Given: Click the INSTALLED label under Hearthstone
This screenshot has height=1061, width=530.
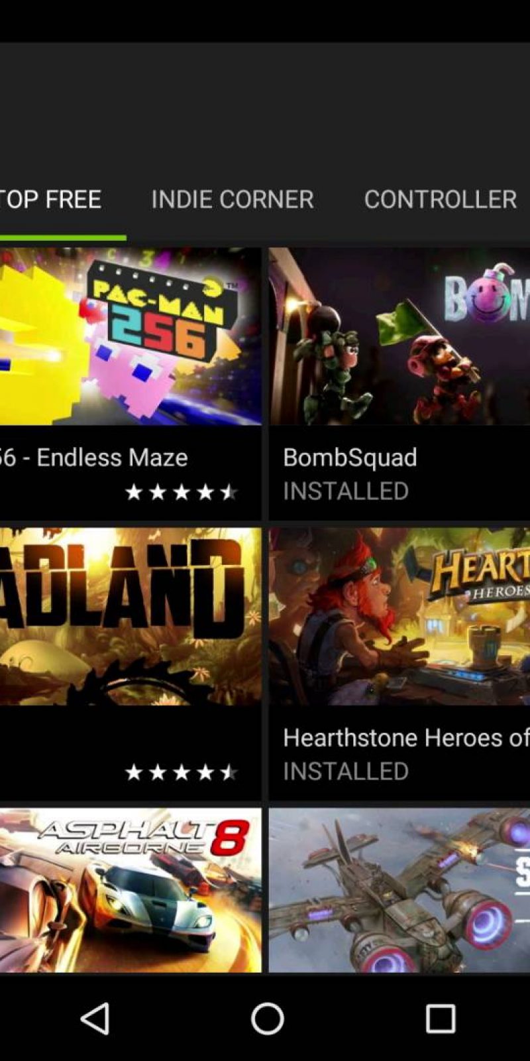Looking at the screenshot, I should pyautogui.click(x=346, y=771).
